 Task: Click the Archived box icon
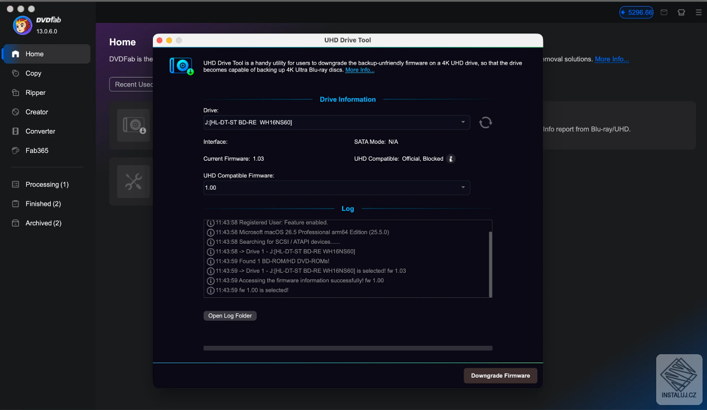(16, 223)
